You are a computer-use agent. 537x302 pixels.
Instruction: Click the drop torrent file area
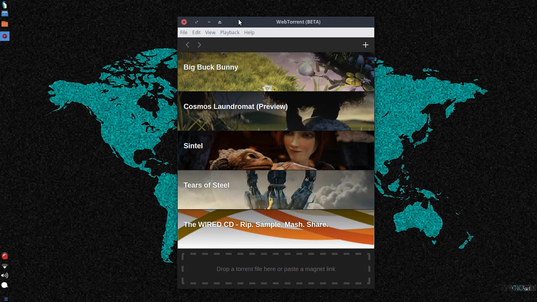[276, 269]
